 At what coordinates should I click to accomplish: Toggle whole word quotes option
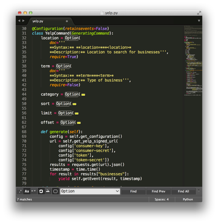(x=34, y=191)
